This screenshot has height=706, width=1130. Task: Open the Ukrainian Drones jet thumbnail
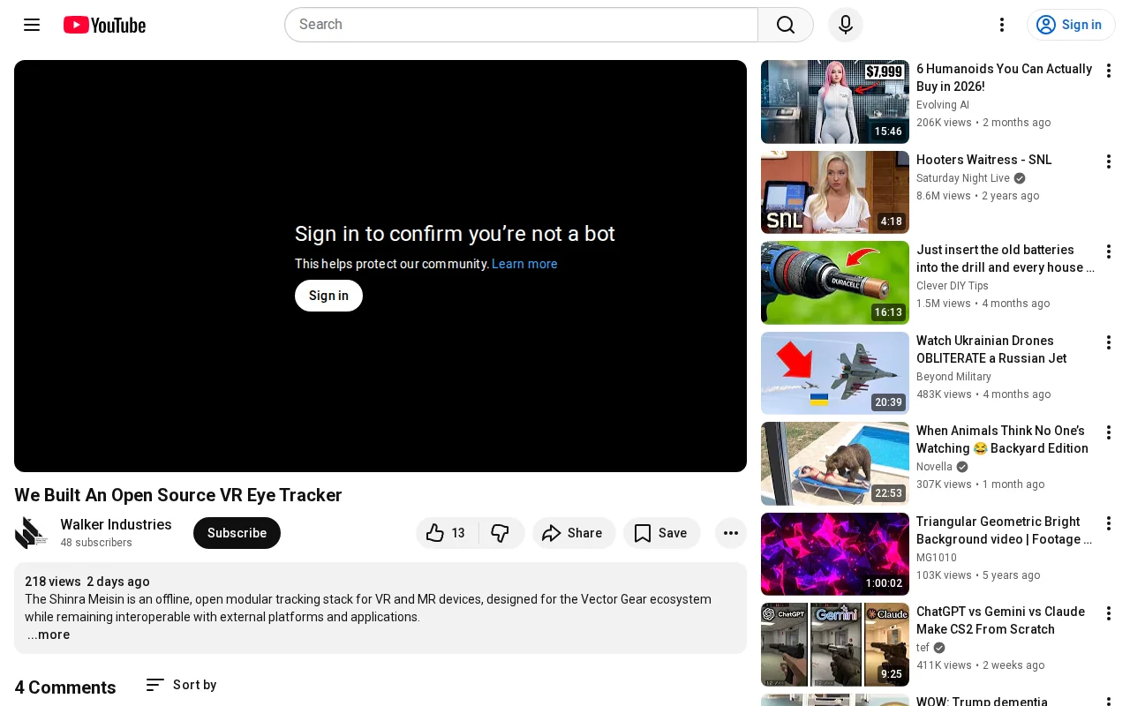pos(835,373)
